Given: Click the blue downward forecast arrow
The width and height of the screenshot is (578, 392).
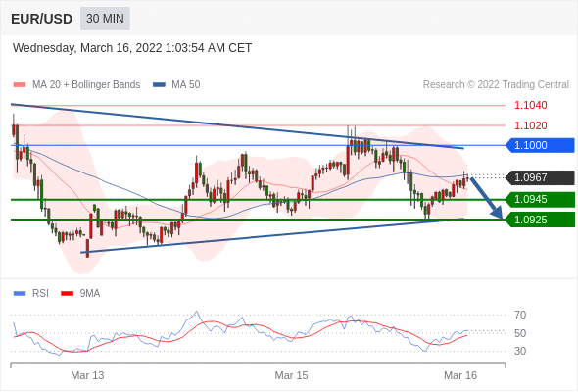Looking at the screenshot, I should [x=487, y=198].
